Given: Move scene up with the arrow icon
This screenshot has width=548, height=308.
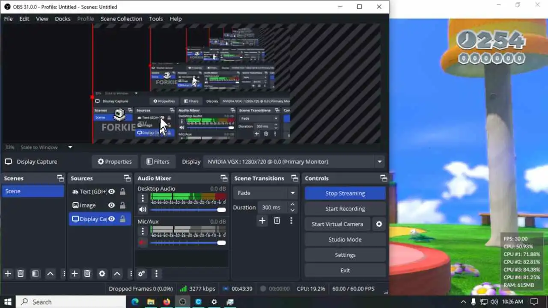Looking at the screenshot, I should point(50,274).
